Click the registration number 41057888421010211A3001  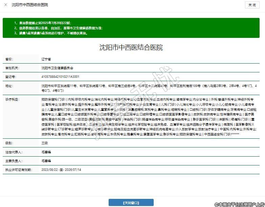[x=60, y=77]
